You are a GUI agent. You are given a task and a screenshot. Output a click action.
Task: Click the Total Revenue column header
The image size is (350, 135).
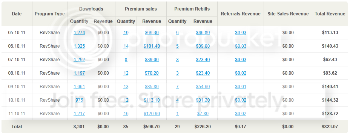click(330, 14)
